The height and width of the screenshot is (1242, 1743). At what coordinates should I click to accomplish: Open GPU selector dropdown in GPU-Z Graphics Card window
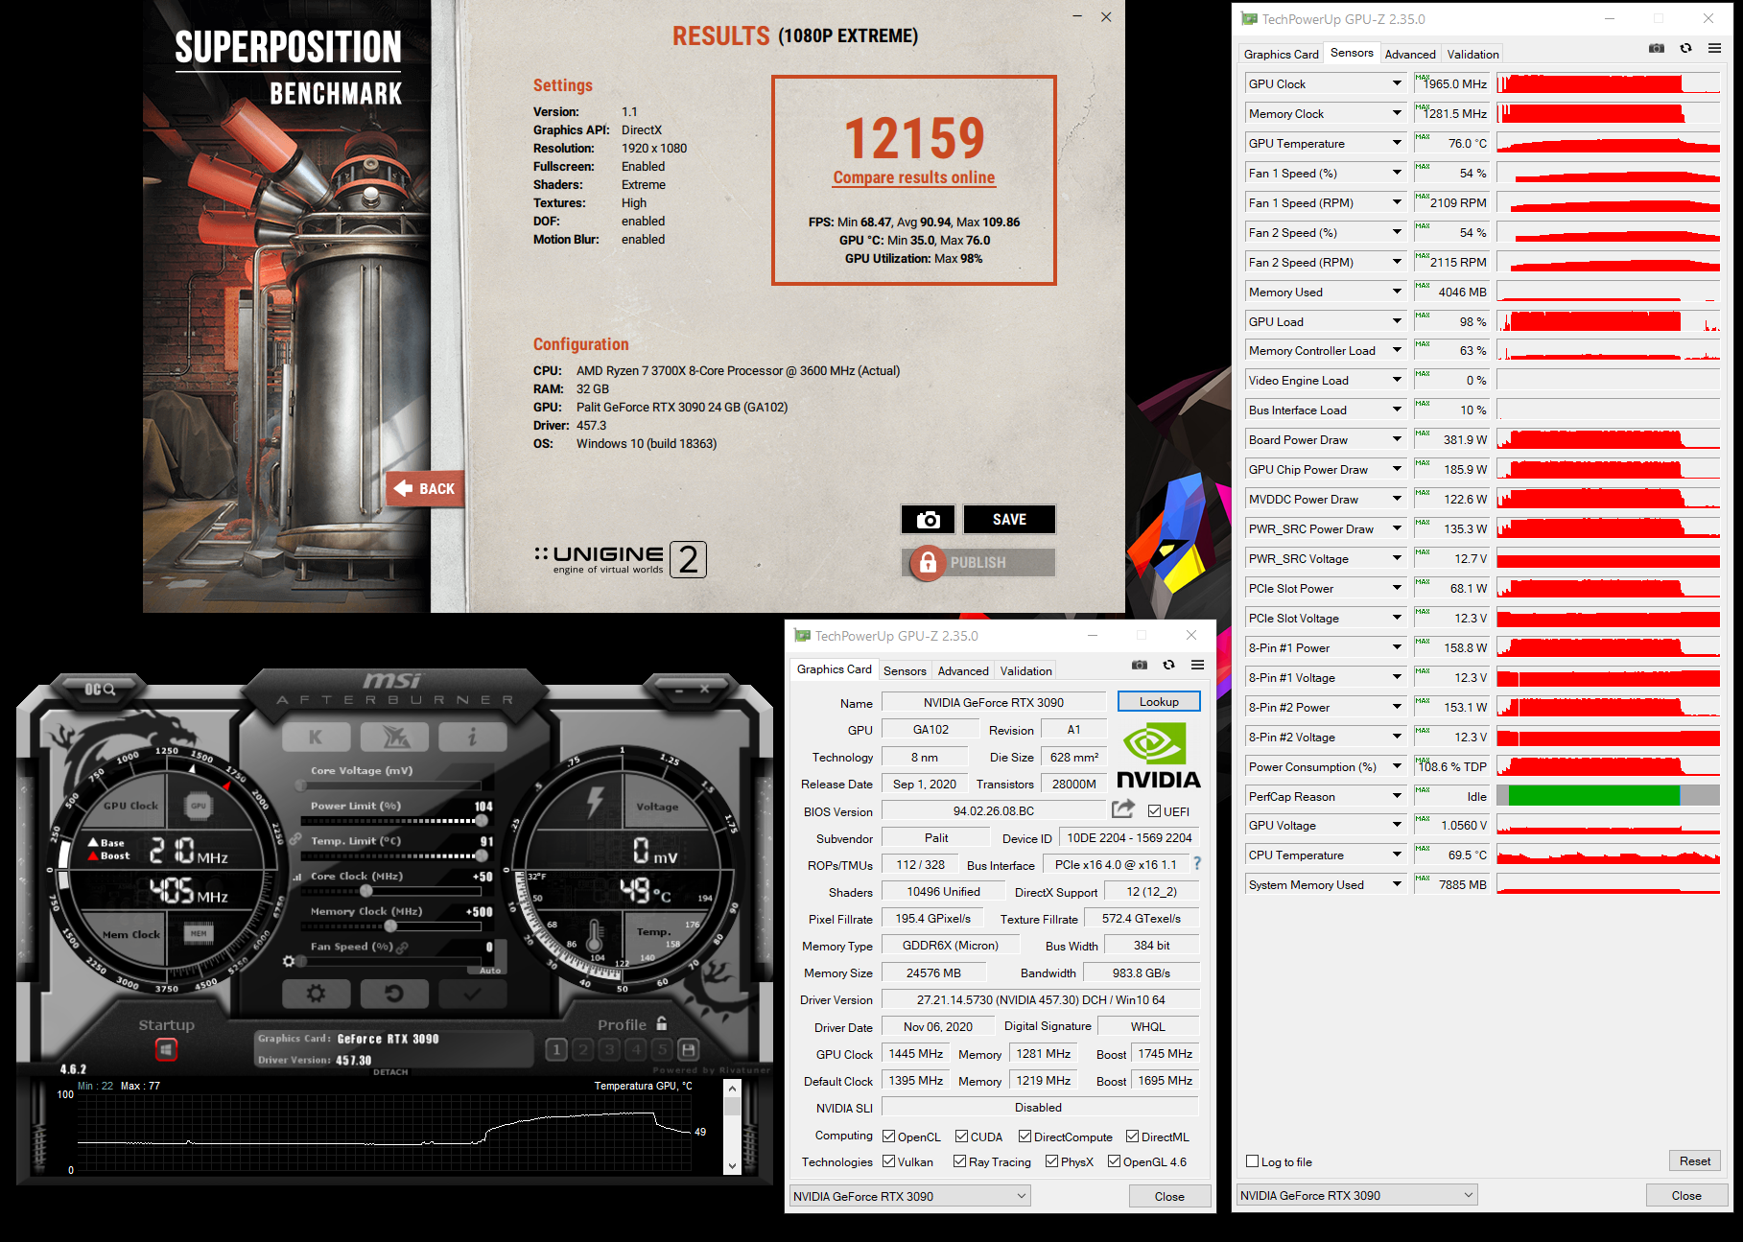point(909,1196)
